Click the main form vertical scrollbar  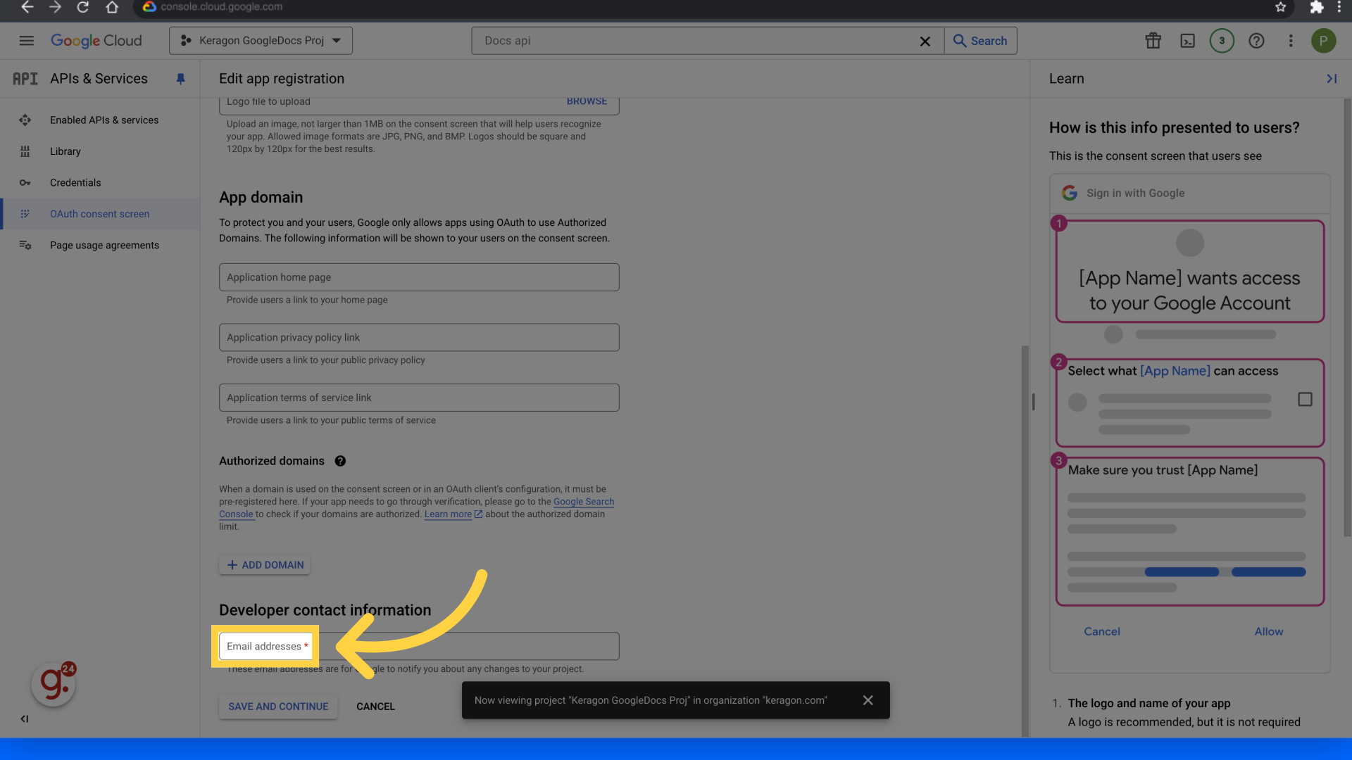(x=1025, y=540)
